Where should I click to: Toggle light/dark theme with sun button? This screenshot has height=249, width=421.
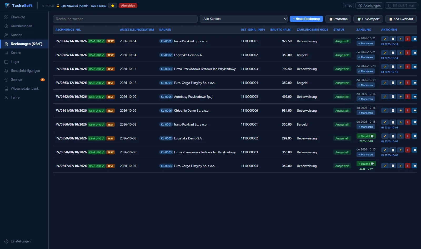[x=113, y=6]
